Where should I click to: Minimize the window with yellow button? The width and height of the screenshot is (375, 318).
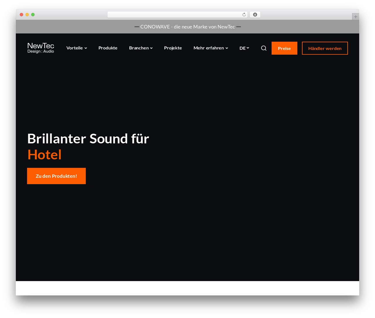tap(27, 15)
